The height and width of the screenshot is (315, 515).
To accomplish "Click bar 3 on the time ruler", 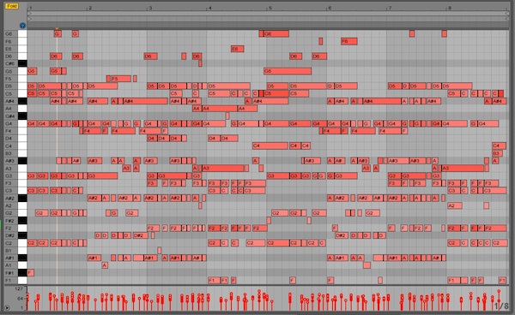I will pos(150,8).
